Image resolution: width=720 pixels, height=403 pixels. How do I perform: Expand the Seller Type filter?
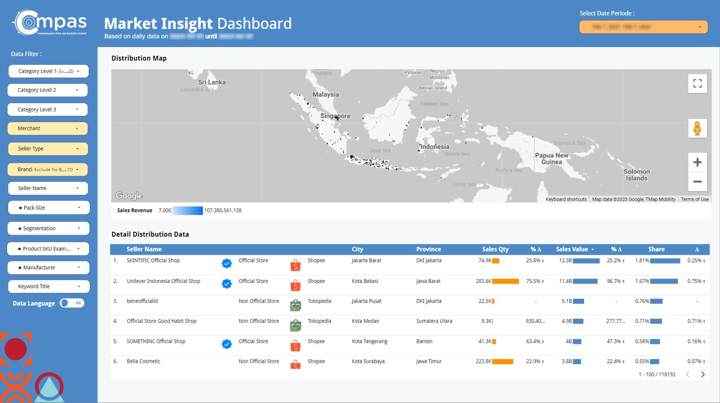click(48, 149)
